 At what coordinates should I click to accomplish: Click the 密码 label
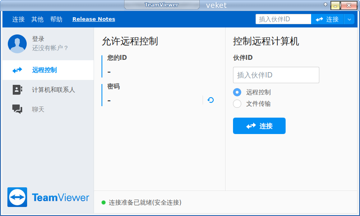coord(113,86)
